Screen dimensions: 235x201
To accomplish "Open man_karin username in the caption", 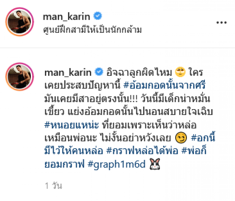I will [68, 72].
